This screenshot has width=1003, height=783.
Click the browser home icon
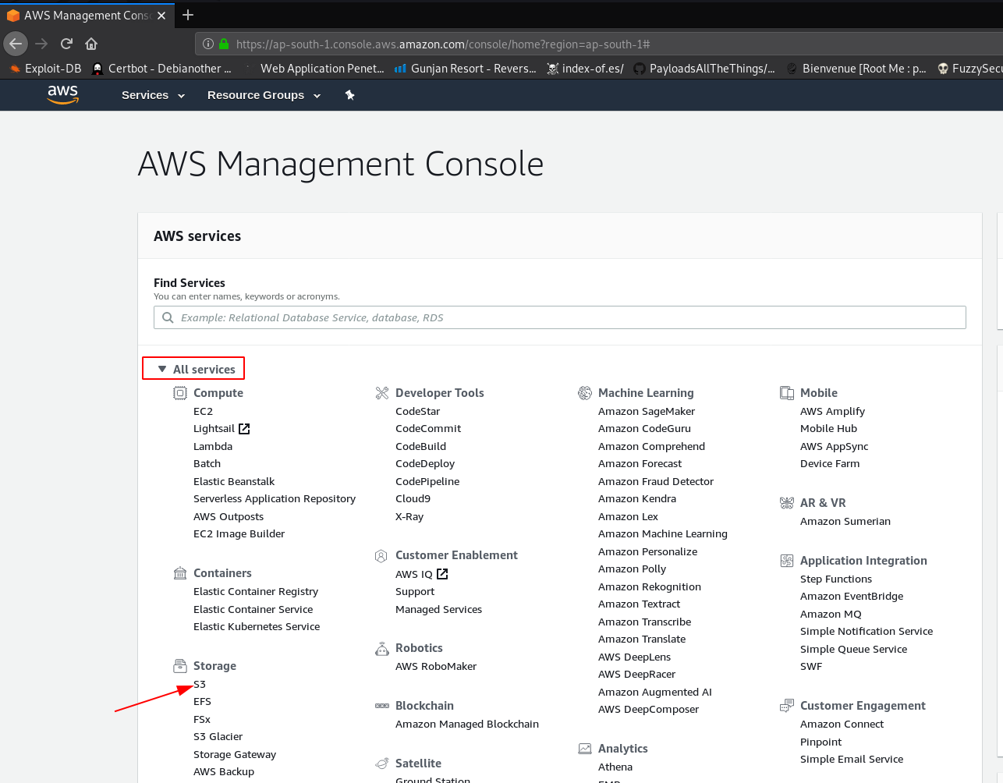pos(91,44)
